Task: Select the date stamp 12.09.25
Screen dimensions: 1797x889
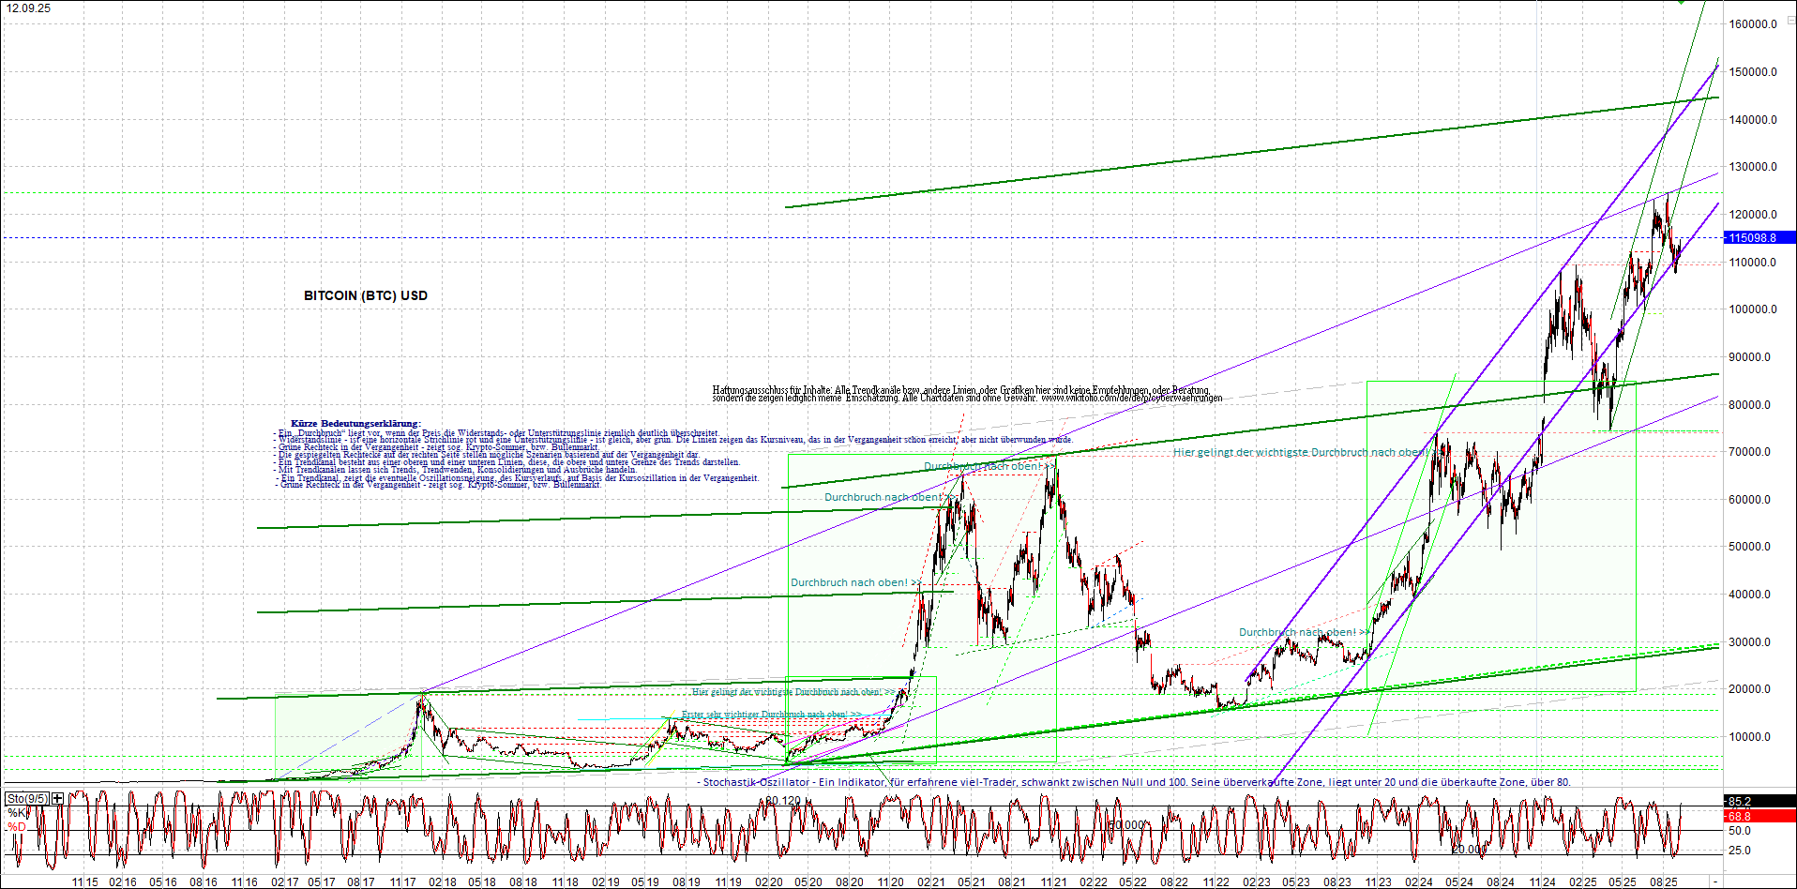Action: point(30,7)
